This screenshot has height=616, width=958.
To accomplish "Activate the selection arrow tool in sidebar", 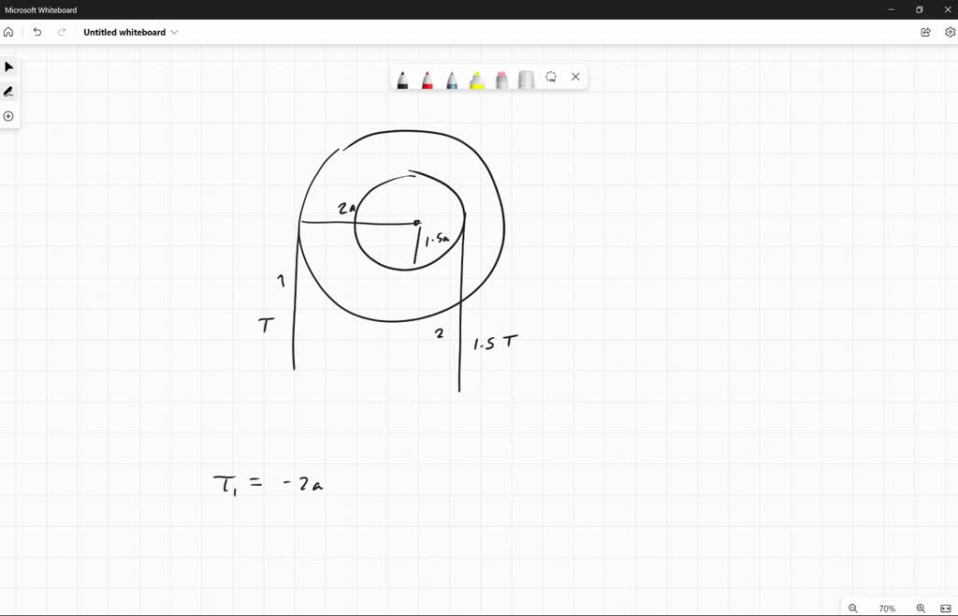I will (8, 66).
